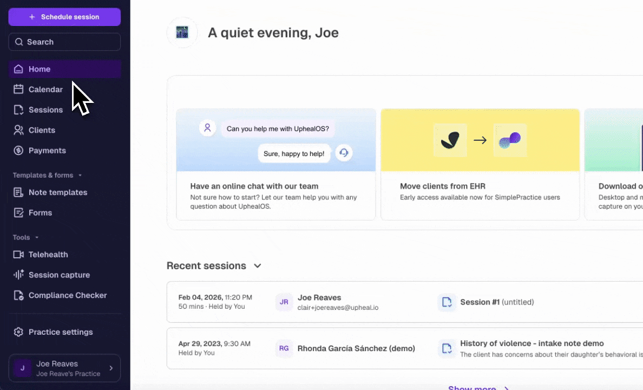Open History of violence - intake note demo
This screenshot has width=643, height=390.
tap(532, 343)
